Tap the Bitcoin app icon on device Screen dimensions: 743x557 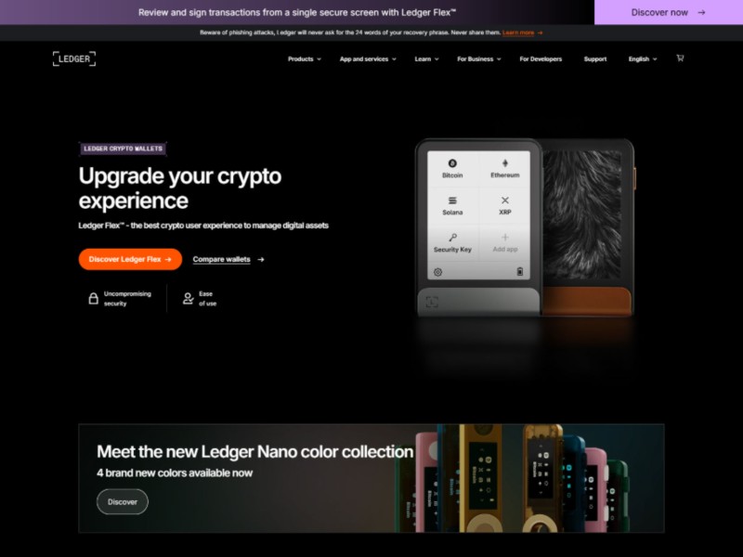[x=452, y=163]
